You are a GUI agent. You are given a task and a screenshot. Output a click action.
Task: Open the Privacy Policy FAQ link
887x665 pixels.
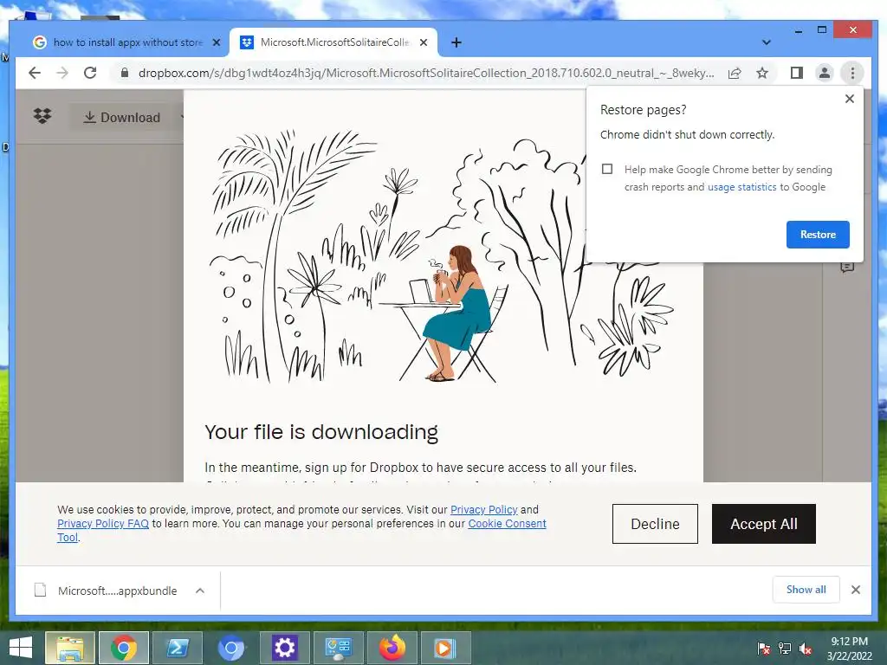[x=103, y=524]
